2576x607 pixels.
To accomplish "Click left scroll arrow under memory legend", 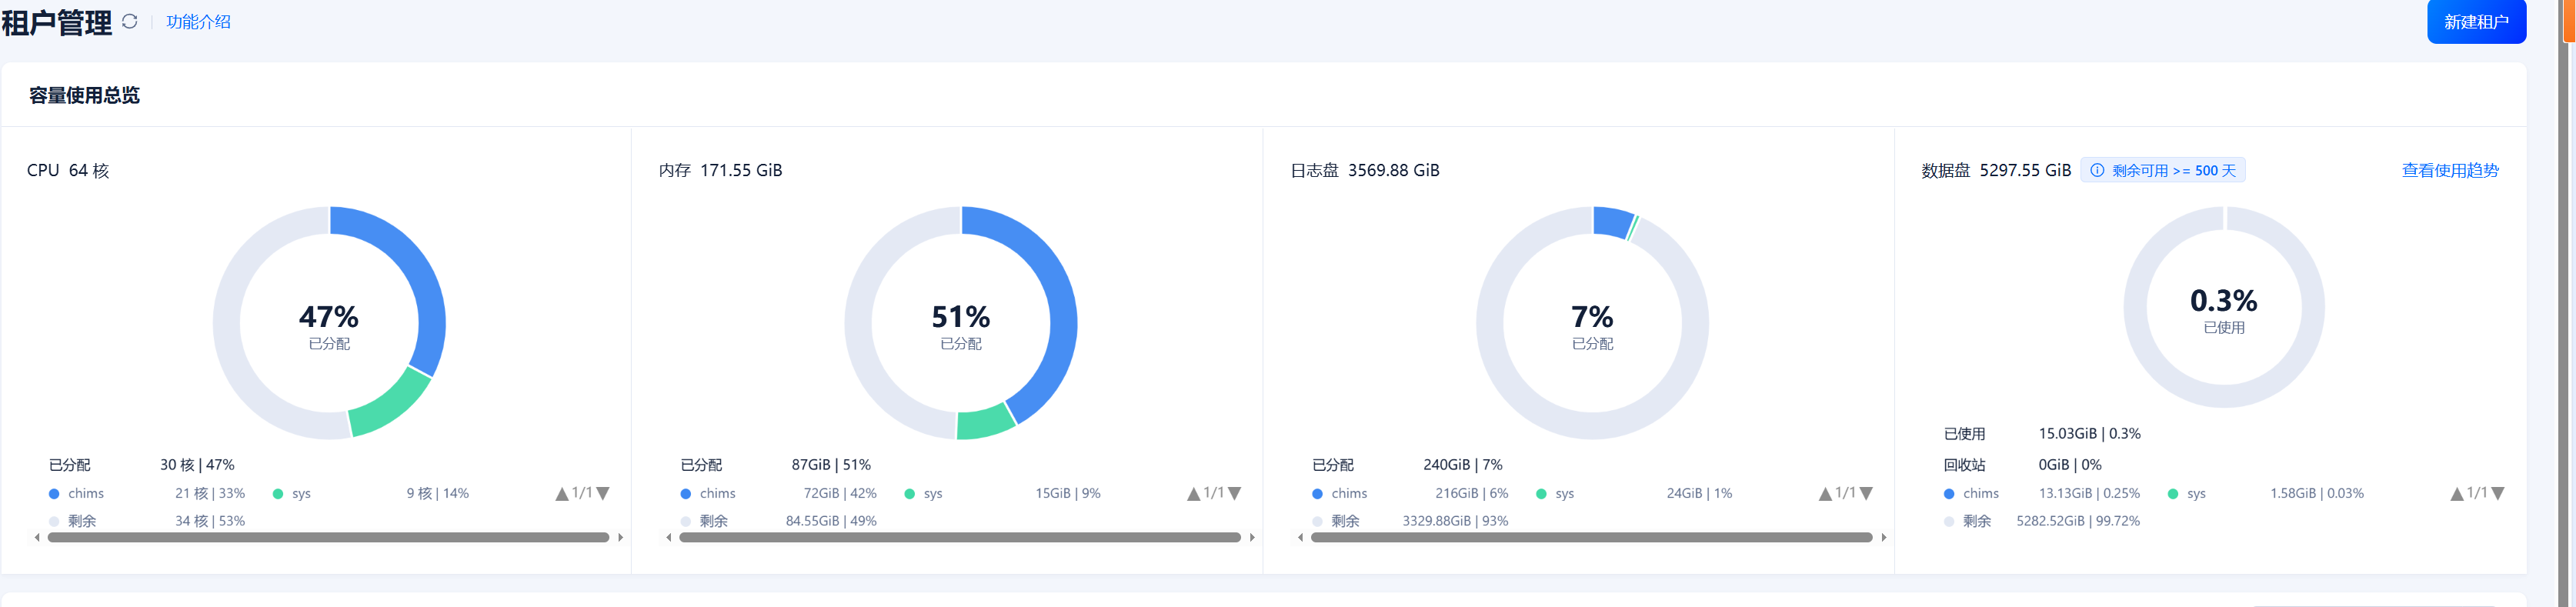I will tap(669, 538).
